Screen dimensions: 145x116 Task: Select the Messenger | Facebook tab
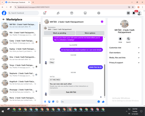tap(17, 2)
